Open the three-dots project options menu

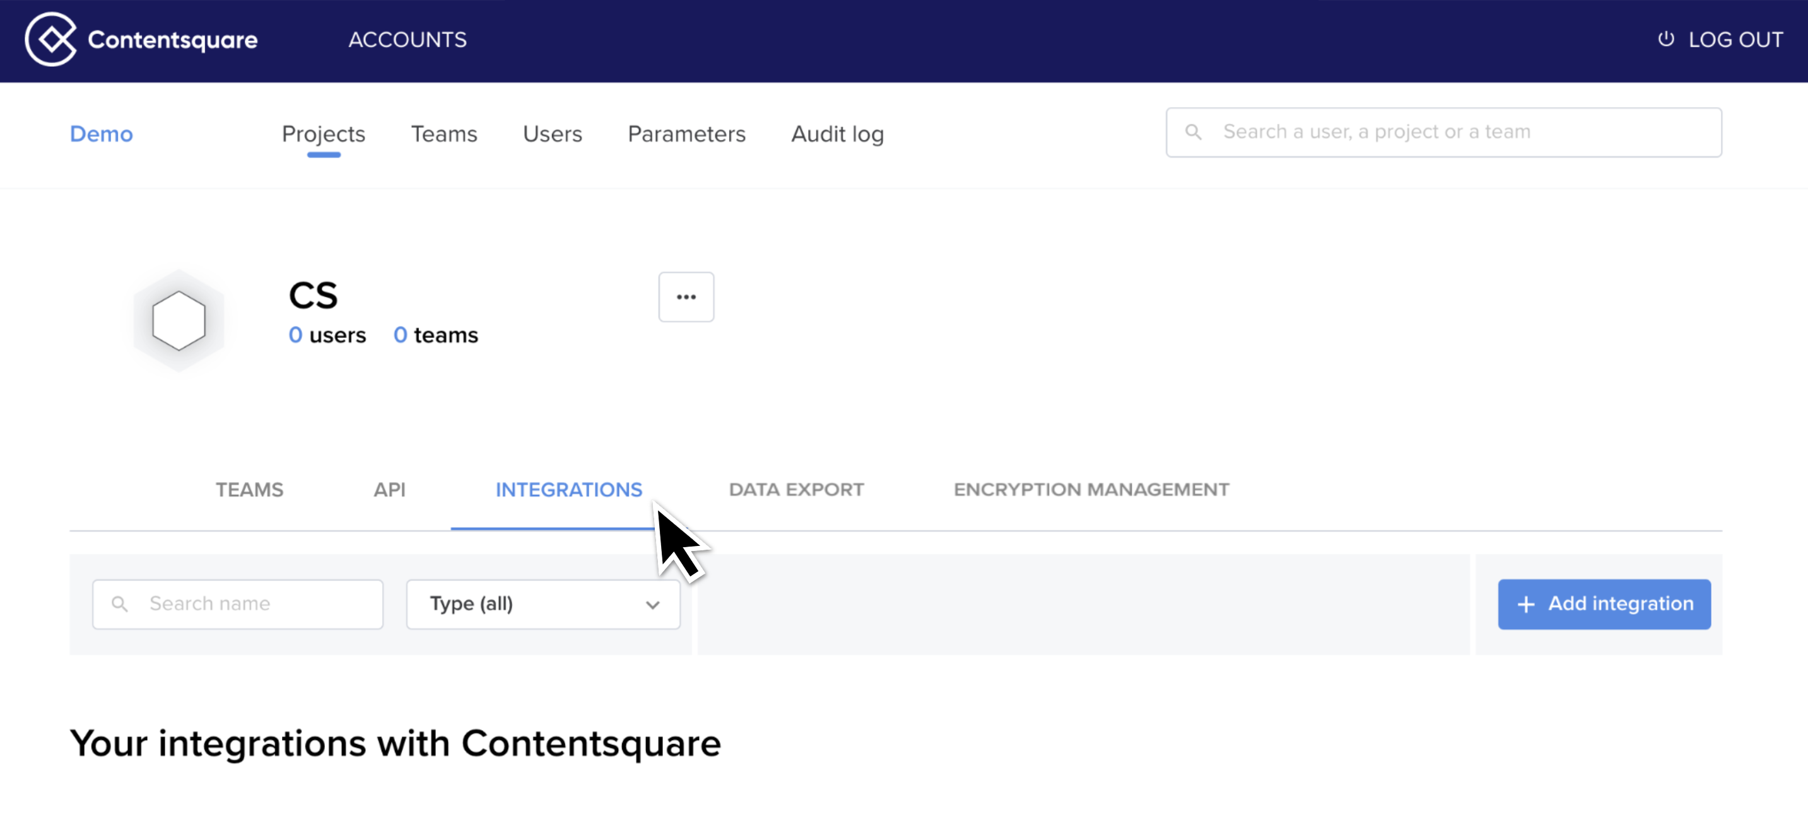(686, 297)
